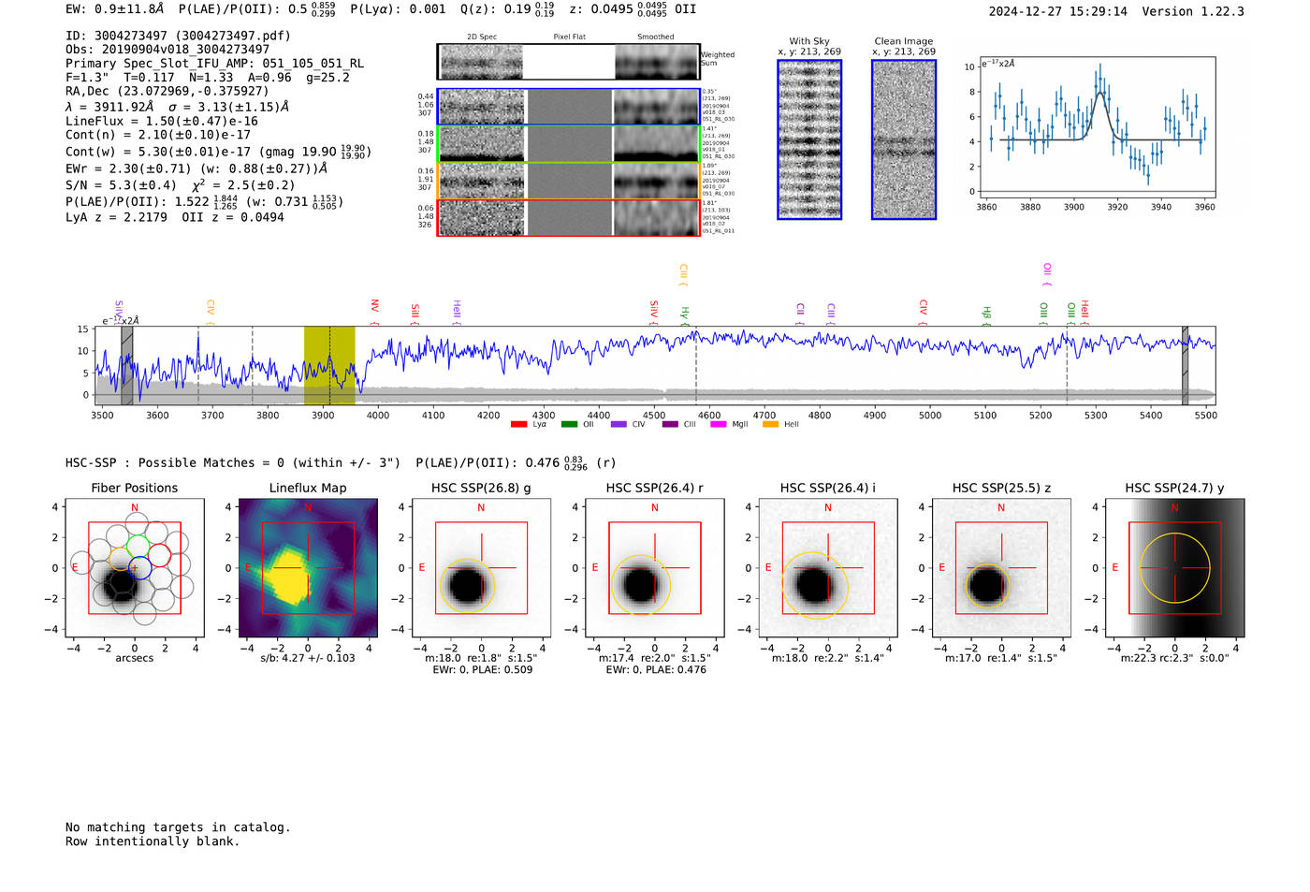Image resolution: width=1310 pixels, height=892 pixels.
Task: Click the Hβ line marker label
Action: click(986, 313)
